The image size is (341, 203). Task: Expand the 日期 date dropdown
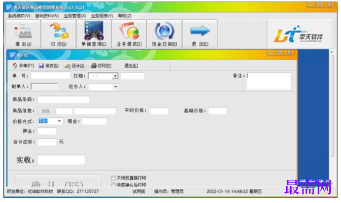click(x=115, y=76)
